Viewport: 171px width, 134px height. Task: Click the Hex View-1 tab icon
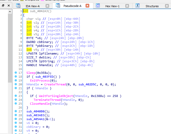click(x=98, y=6)
